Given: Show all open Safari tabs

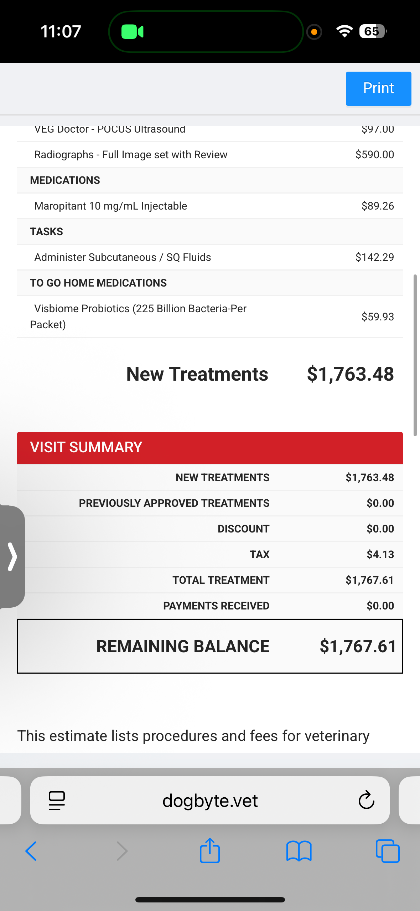Looking at the screenshot, I should click(388, 851).
